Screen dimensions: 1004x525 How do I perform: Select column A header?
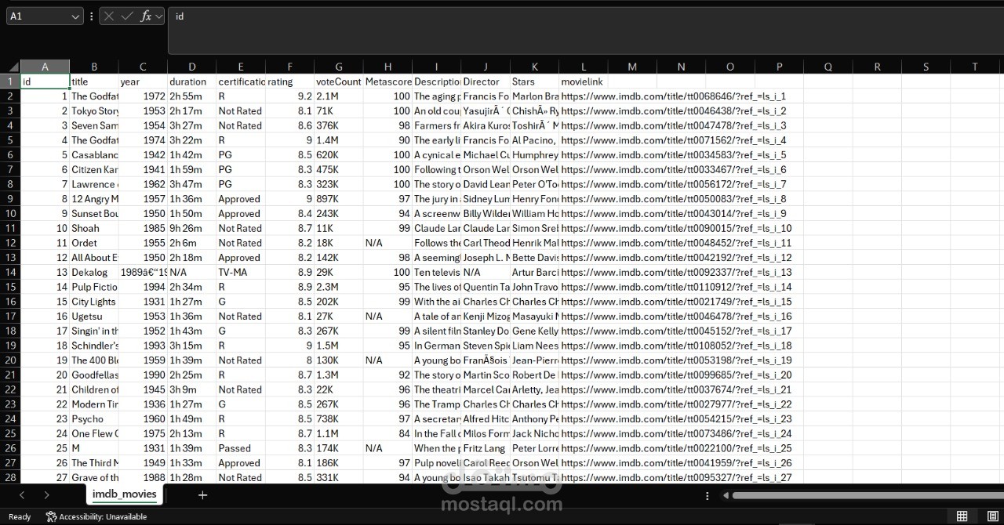pyautogui.click(x=45, y=67)
